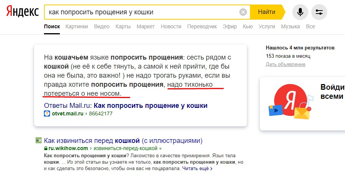
Task: Click the 86642177 path link
Action: 101,114
